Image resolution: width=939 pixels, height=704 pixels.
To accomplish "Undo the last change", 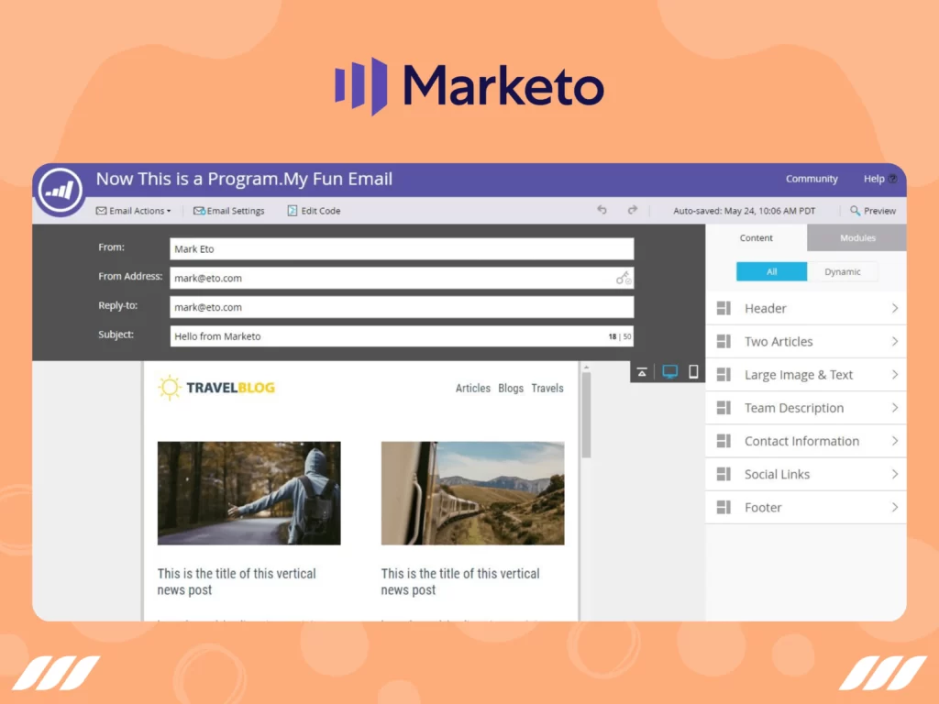I will [x=602, y=210].
